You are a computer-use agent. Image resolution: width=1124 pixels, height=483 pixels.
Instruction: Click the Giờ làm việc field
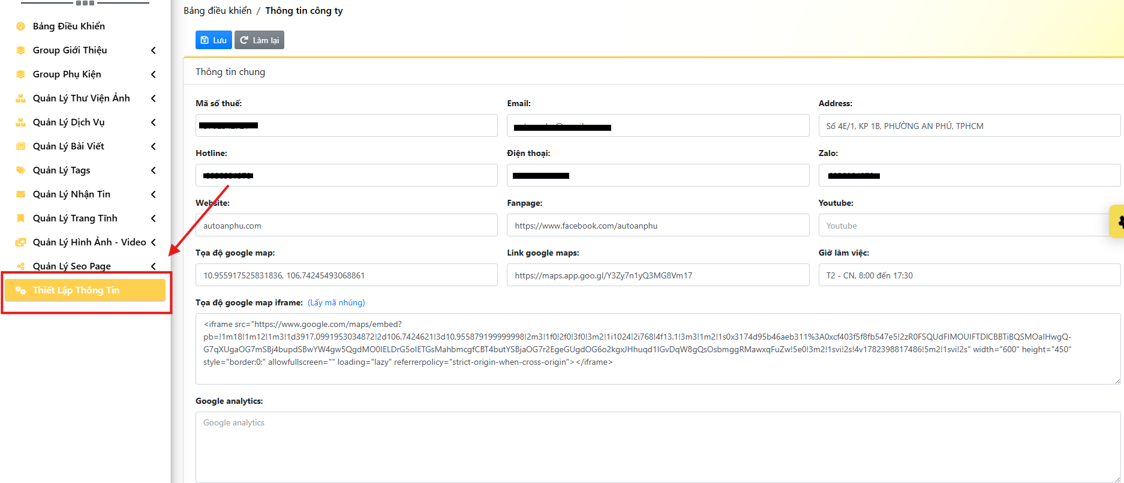pyautogui.click(x=969, y=275)
